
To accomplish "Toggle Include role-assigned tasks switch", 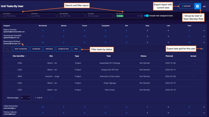I will pos(146,16).
